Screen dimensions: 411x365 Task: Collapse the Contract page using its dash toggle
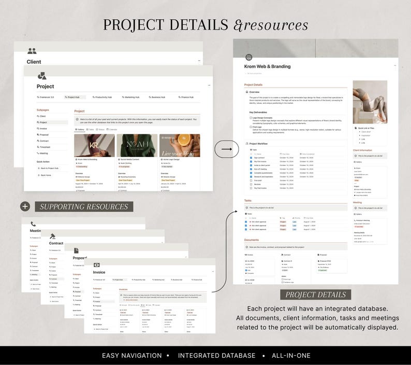tap(162, 242)
